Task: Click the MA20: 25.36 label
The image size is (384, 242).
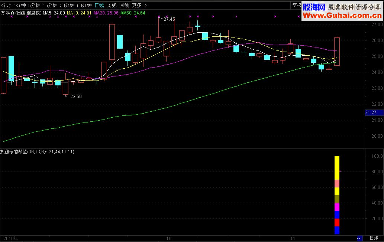Action: point(106,13)
